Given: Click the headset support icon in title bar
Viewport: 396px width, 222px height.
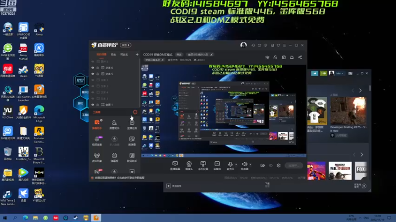Looking at the screenshot, I should (x=253, y=45).
